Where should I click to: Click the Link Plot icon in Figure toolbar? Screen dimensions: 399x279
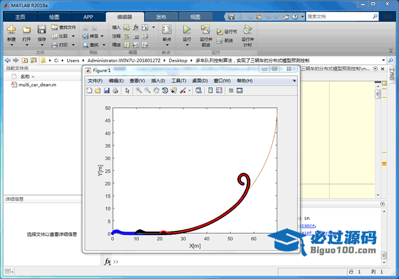[199, 90]
